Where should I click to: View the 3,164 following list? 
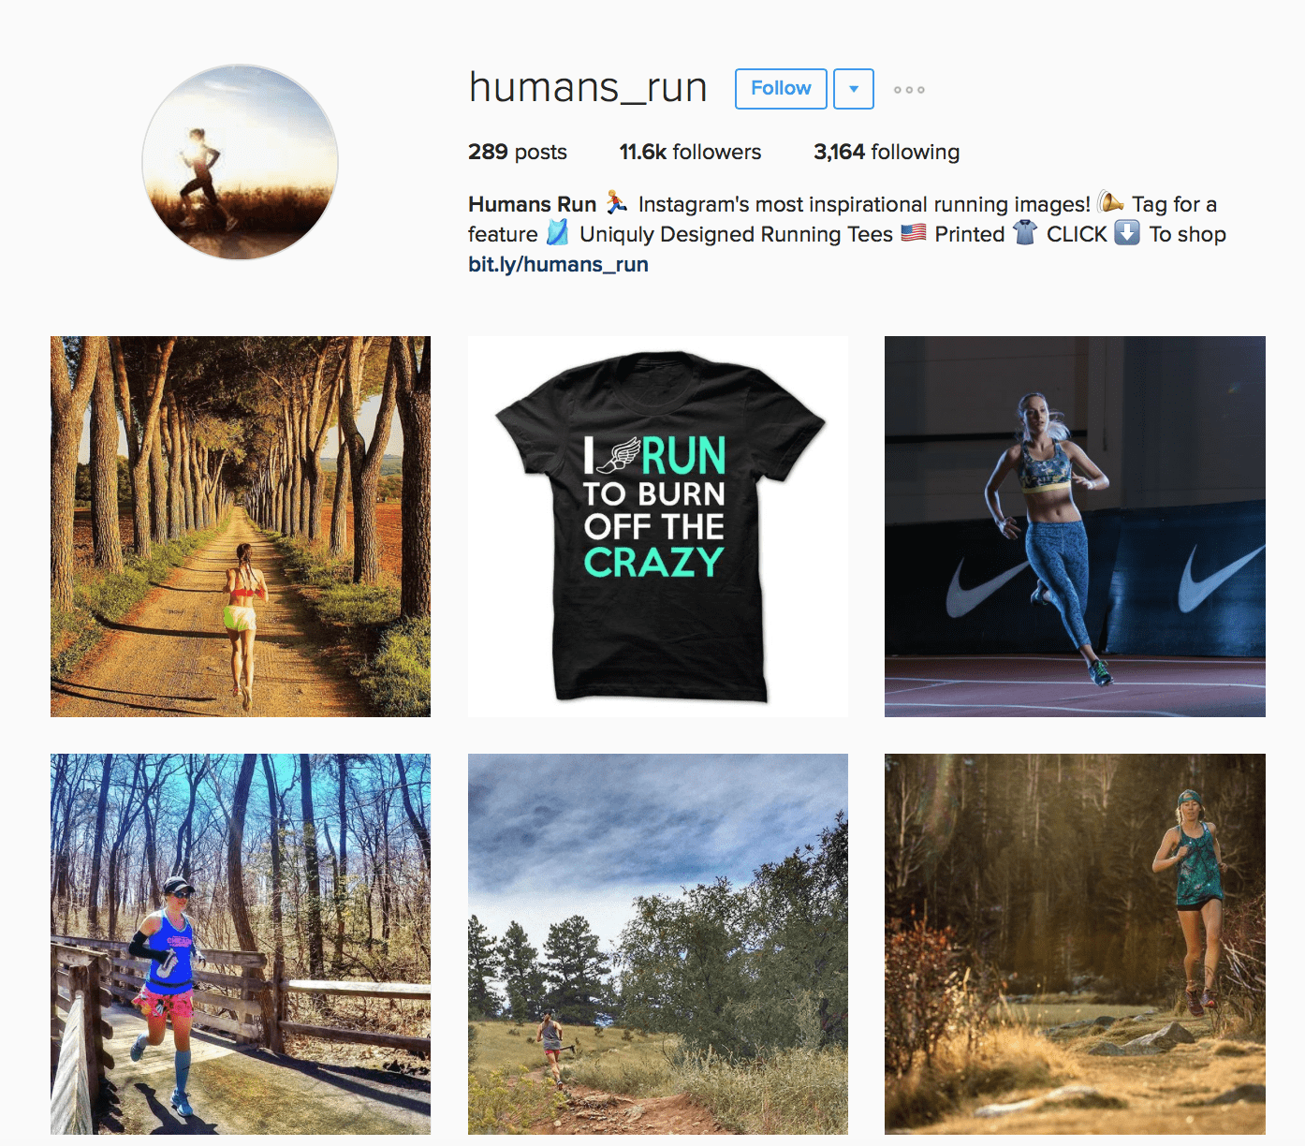[887, 152]
